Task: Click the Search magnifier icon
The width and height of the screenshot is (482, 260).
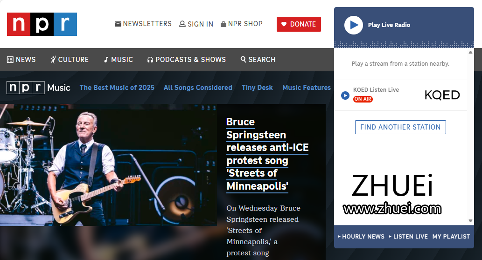Action: tap(243, 59)
